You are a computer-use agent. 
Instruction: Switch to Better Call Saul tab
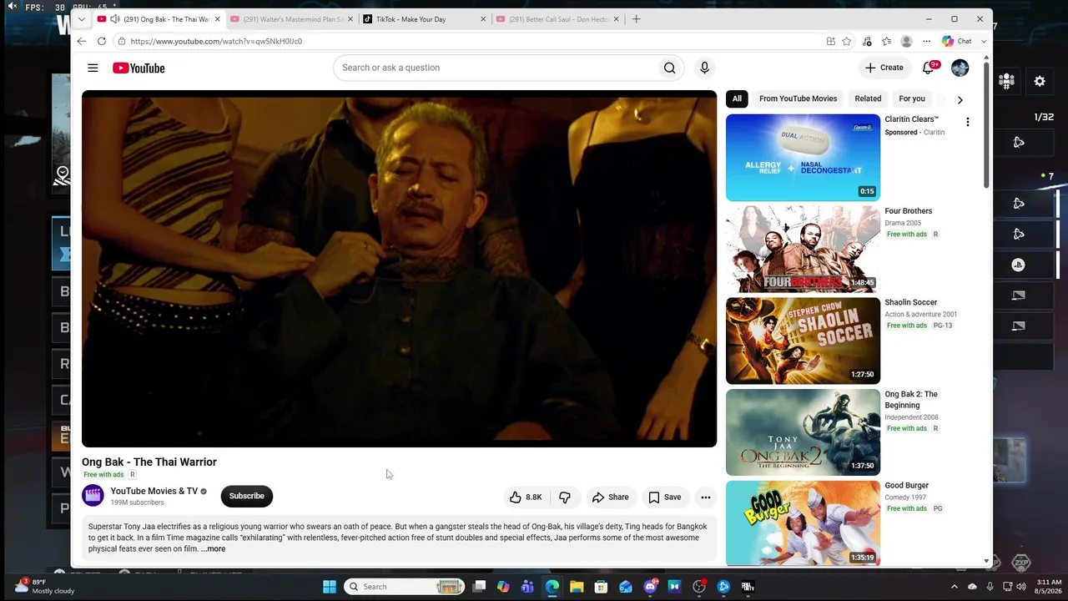pos(557,19)
